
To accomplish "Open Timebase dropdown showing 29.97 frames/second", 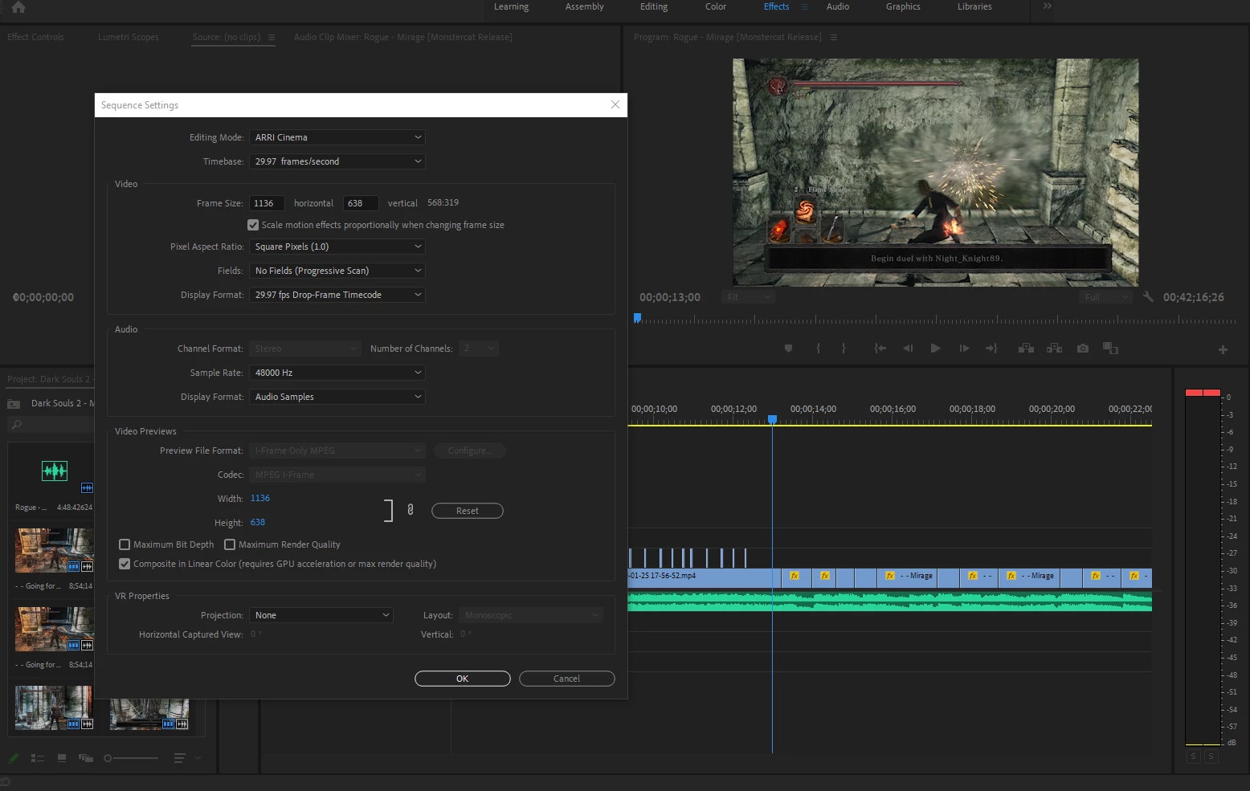I will click(337, 161).
